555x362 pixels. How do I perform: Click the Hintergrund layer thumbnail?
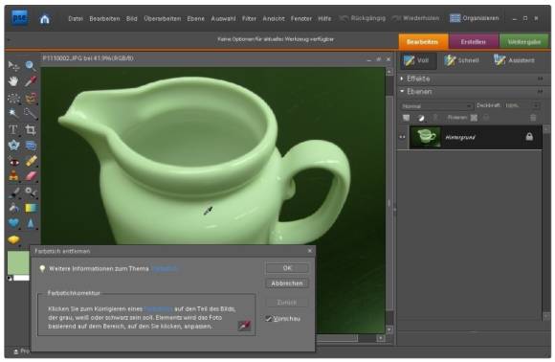(425, 137)
